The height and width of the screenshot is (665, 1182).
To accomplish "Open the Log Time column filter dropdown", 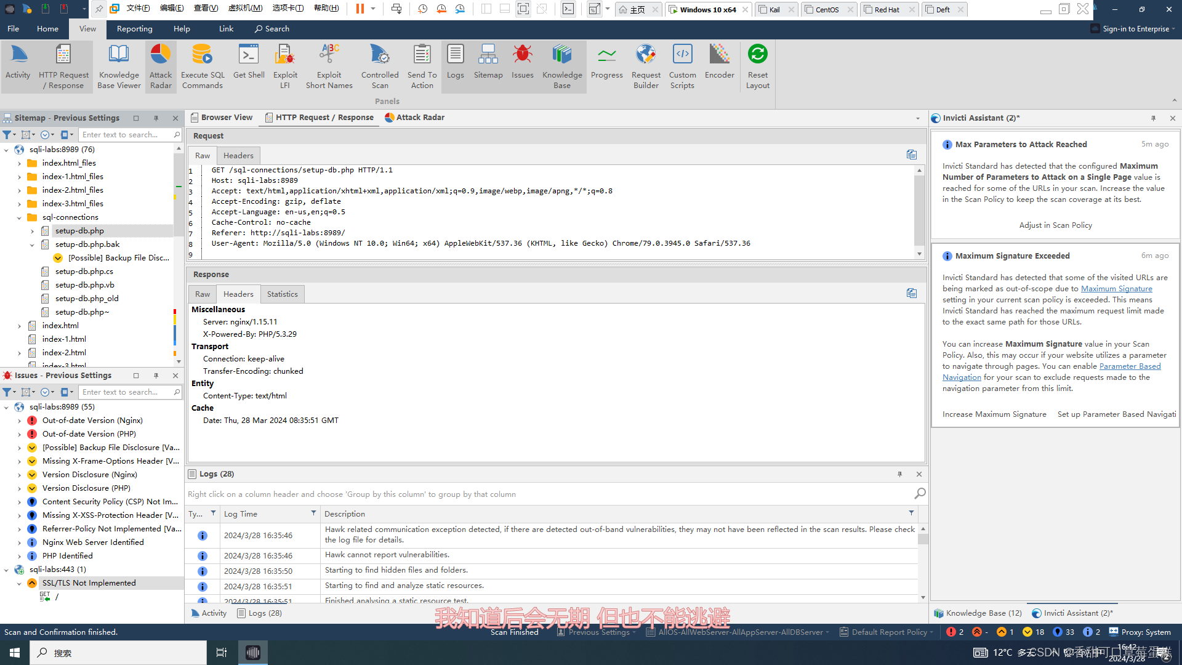I will click(x=313, y=514).
